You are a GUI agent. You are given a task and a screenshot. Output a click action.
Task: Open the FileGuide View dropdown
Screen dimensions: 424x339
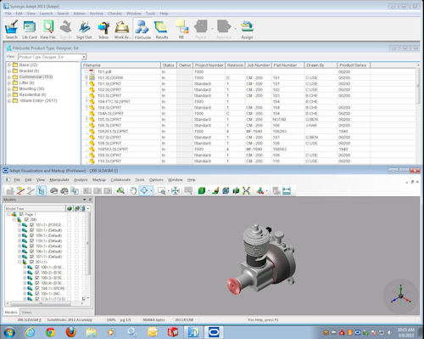[84, 57]
